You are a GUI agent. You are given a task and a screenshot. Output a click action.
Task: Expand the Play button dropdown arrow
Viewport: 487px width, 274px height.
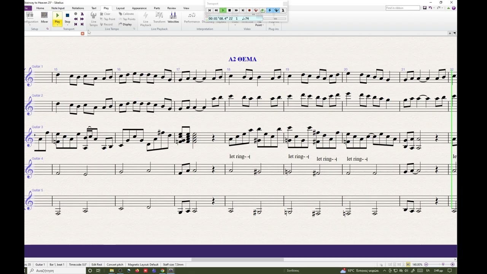[x=57, y=25]
